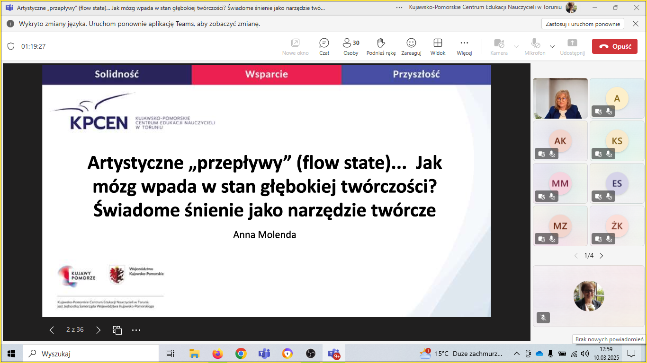
Task: Go to next slide
Action: pos(98,330)
